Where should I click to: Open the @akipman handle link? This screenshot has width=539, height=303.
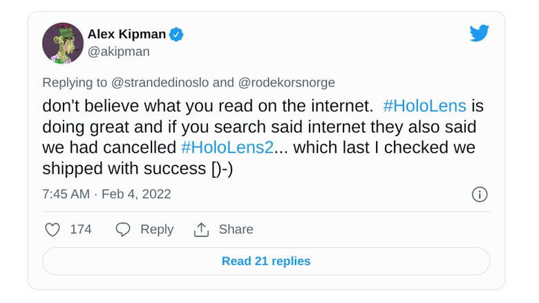[119, 52]
